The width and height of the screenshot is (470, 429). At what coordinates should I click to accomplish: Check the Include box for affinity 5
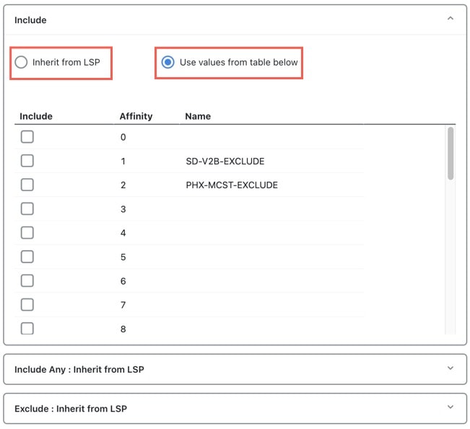(27, 257)
